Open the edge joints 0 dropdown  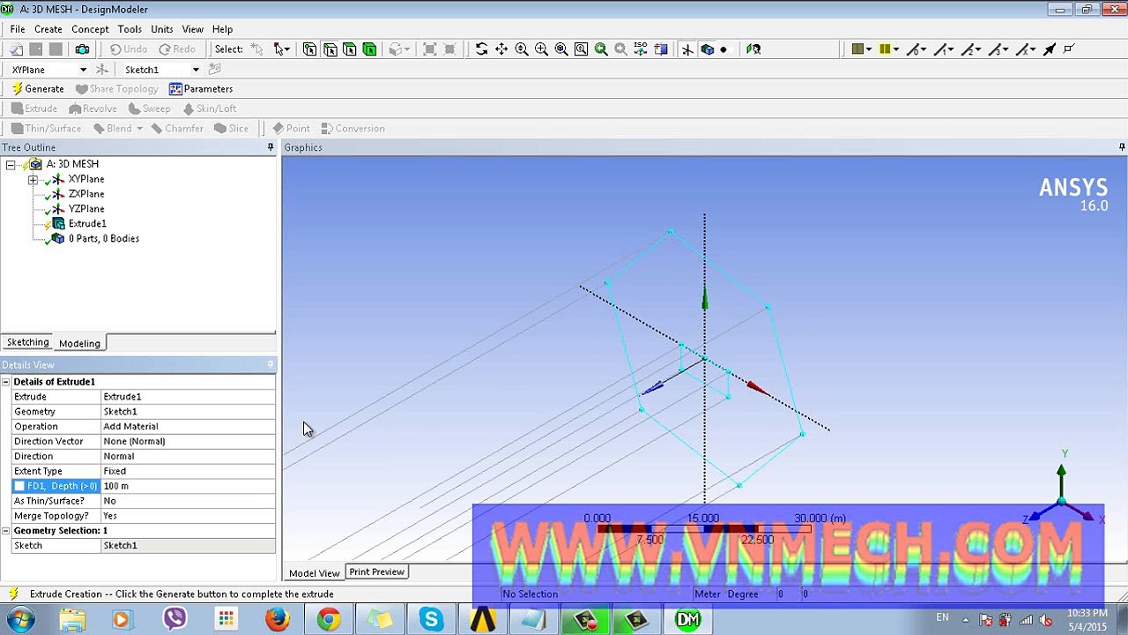[x=916, y=49]
